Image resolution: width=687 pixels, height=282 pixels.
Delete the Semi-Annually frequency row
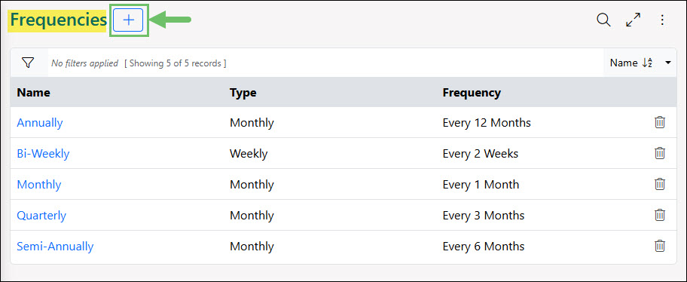click(x=659, y=246)
